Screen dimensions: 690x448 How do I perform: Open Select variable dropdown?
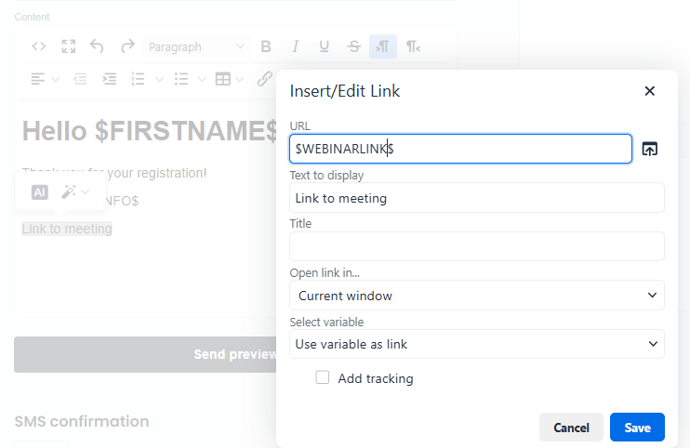click(477, 344)
